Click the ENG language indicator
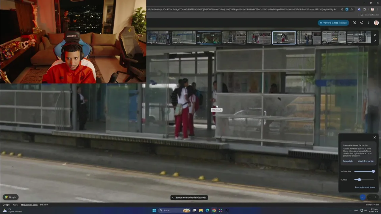This screenshot has width=381, height=214. pyautogui.click(x=356, y=210)
